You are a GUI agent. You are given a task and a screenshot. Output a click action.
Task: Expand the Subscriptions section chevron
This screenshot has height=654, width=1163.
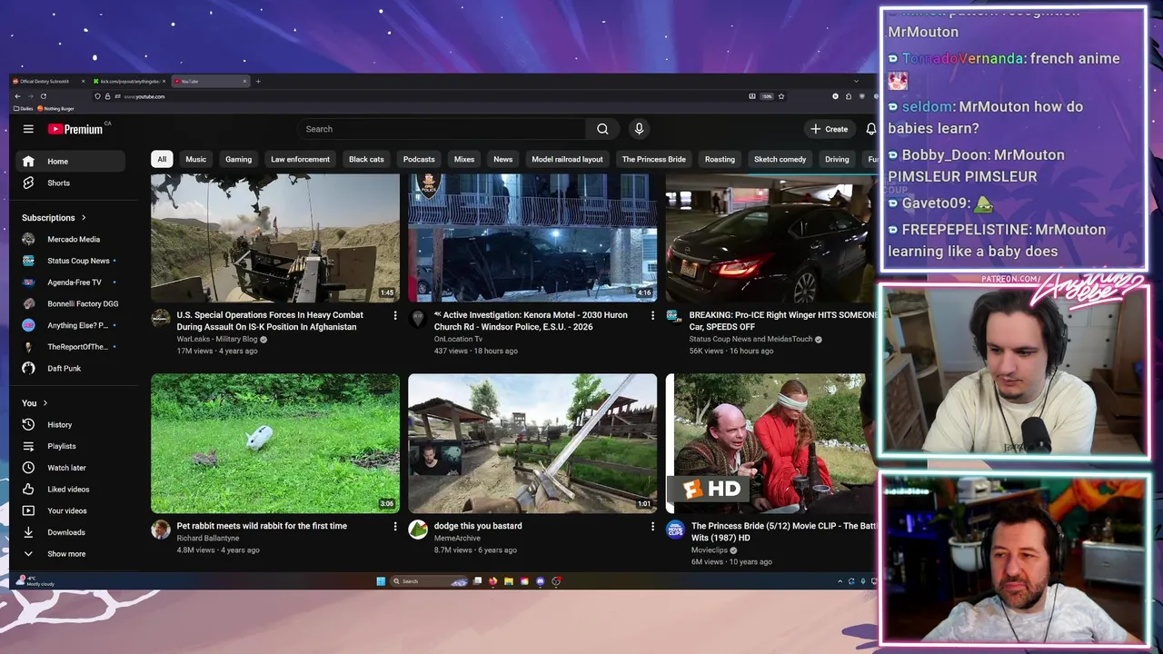click(84, 218)
